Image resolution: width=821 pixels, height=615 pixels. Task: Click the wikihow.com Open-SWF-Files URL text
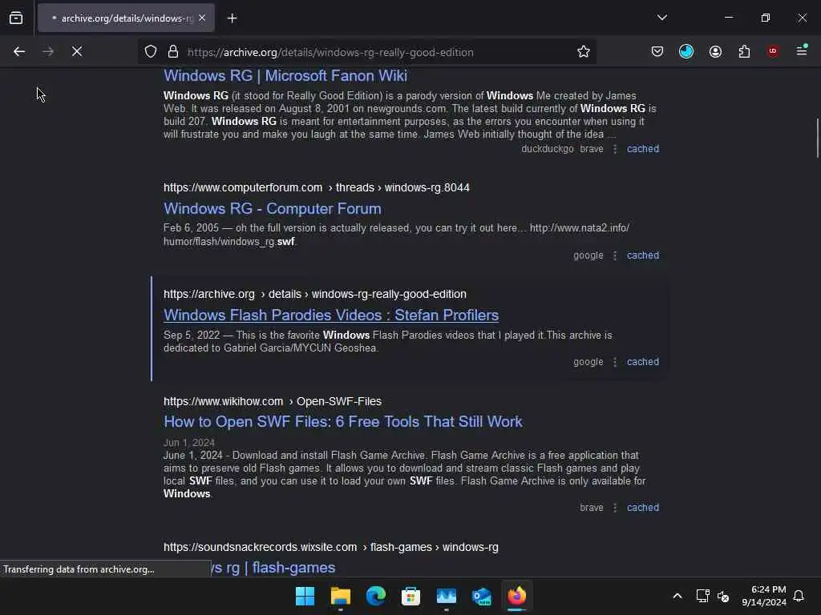coord(273,402)
